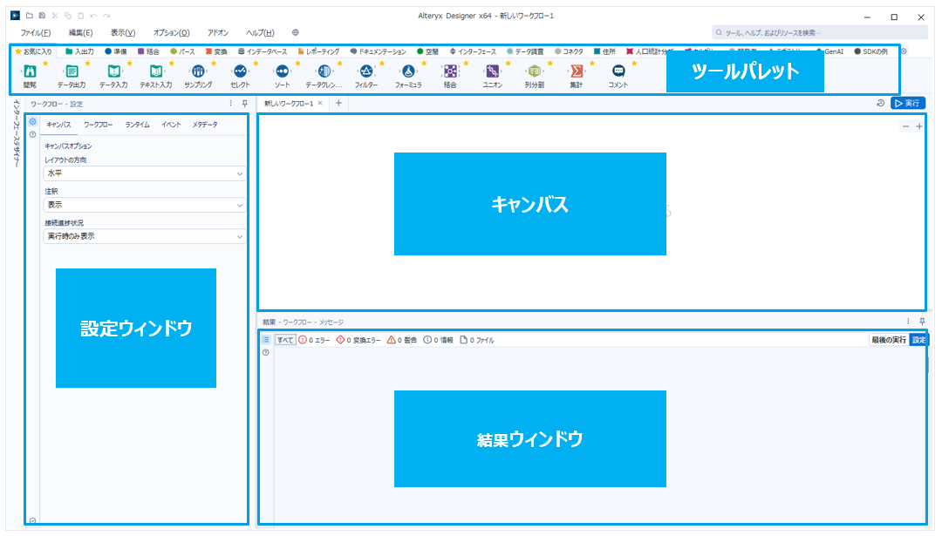Screen dimensions: 942x536
Task: Pick the サンプリング tool icon
Action: tap(198, 71)
